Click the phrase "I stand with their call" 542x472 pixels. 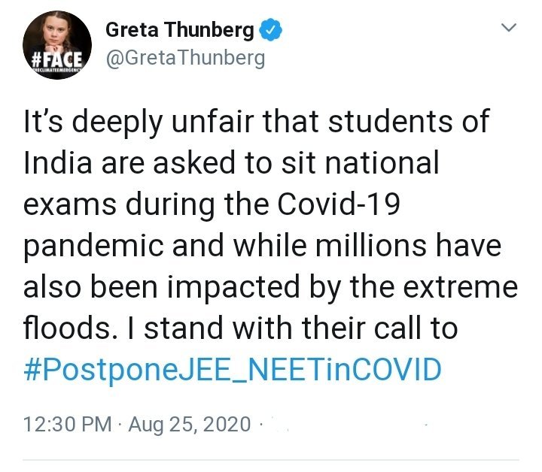pos(273,328)
